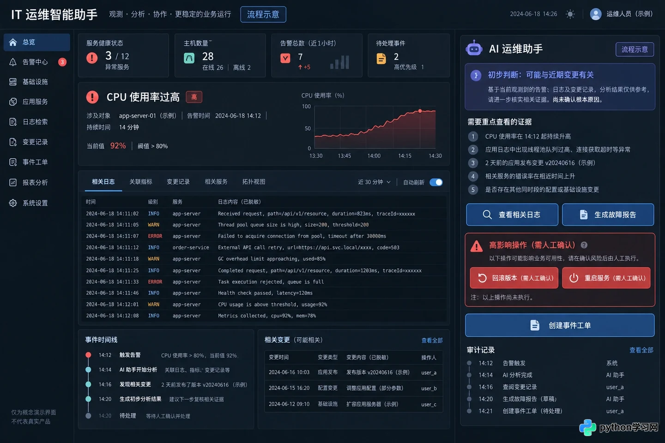665x443 pixels.
Task: Click the AI robot icon beside AI 运维助手
Action: tap(474, 48)
